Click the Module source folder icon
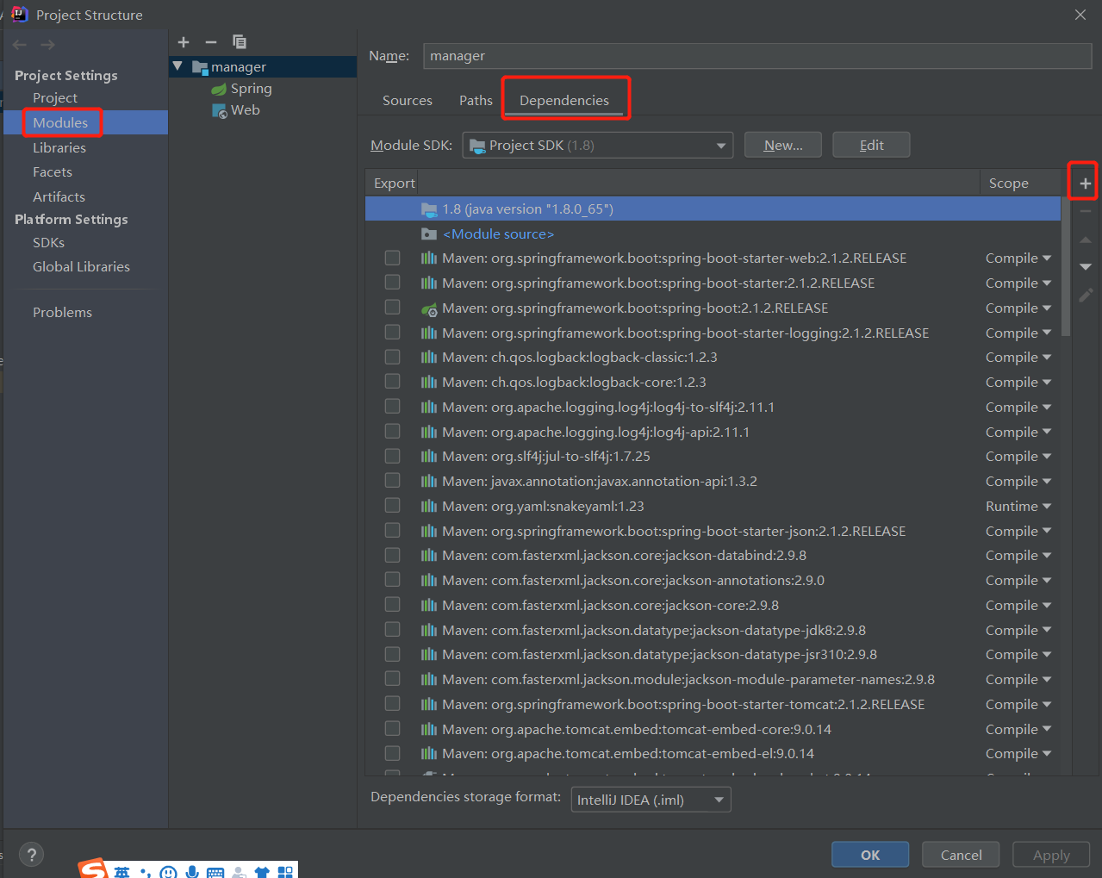Viewport: 1102px width, 878px height. 429,234
